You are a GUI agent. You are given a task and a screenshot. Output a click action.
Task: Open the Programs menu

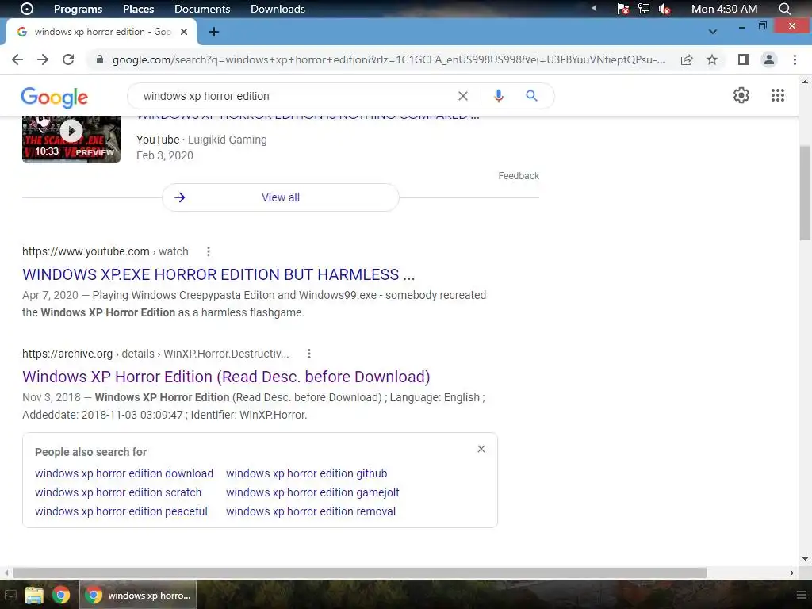coord(79,9)
